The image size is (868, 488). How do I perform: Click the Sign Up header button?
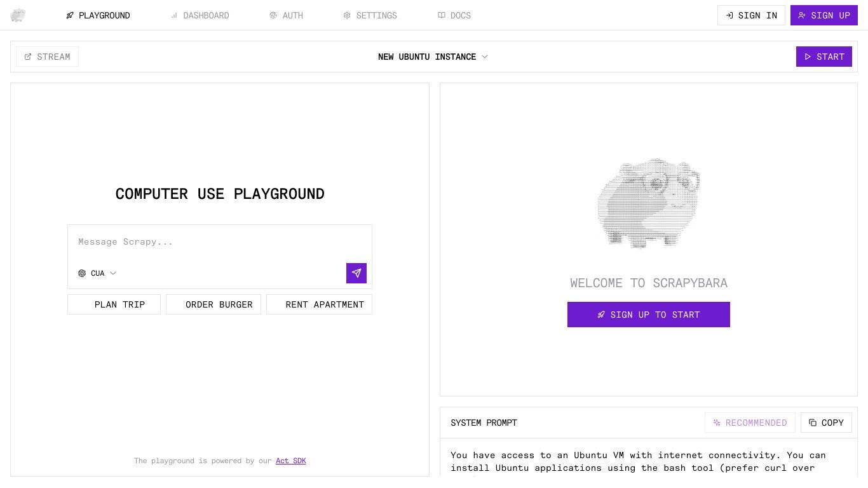pyautogui.click(x=824, y=15)
